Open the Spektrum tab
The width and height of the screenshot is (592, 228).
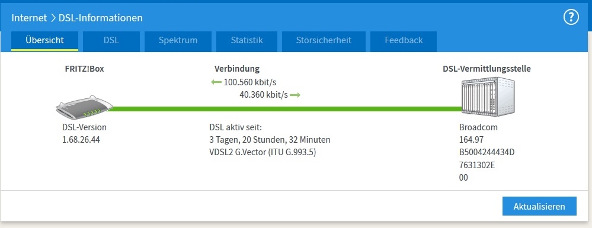pos(178,41)
